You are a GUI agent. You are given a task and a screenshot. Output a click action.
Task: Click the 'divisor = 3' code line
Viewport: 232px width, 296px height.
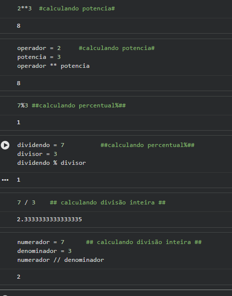tap(37, 154)
